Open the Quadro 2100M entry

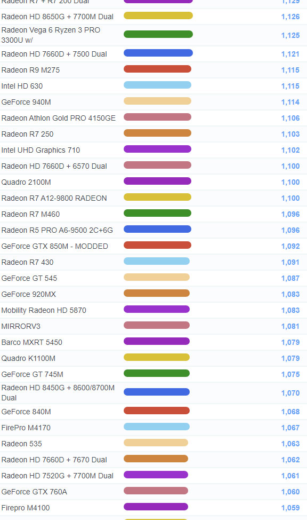coord(26,182)
